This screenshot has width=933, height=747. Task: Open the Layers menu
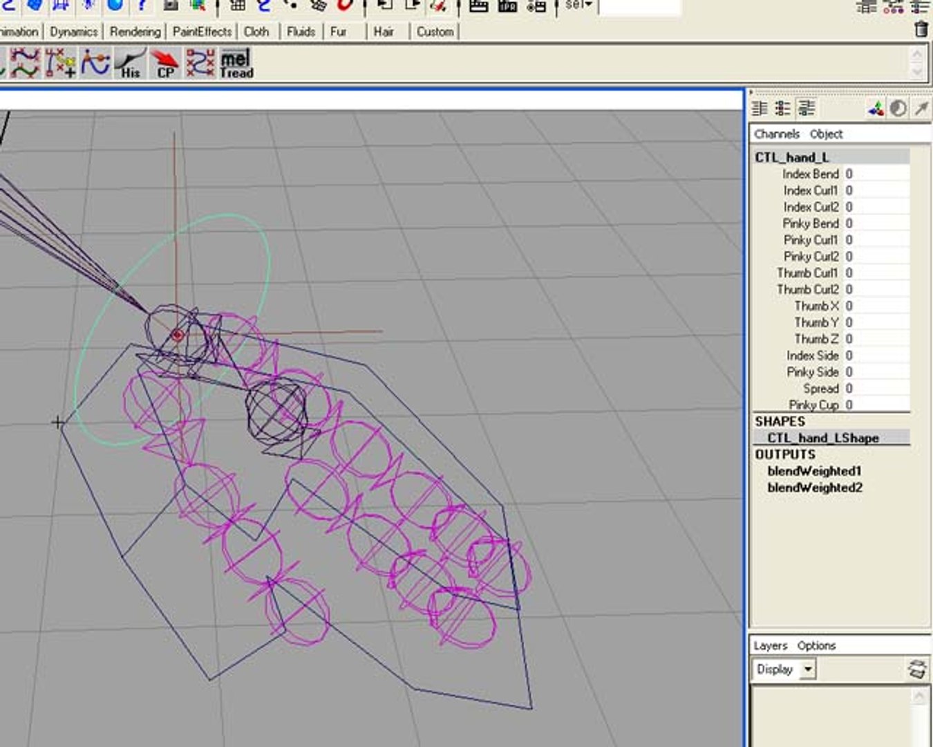point(770,645)
